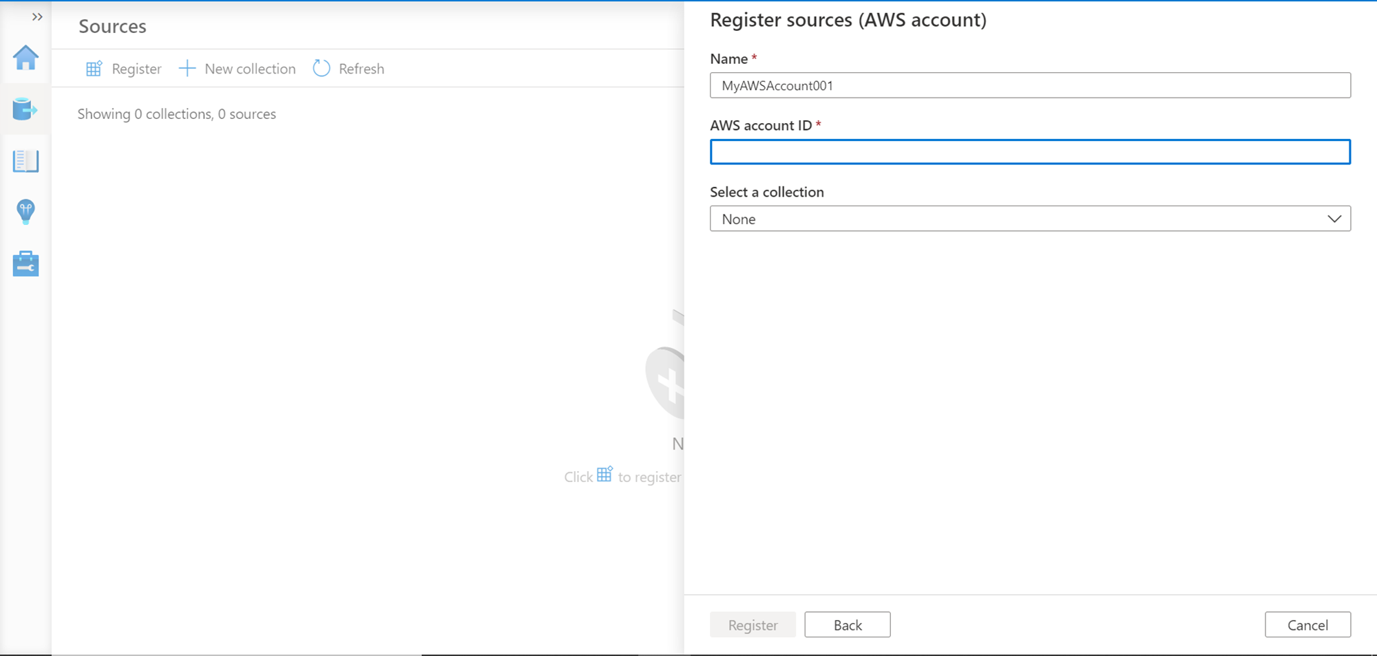Click into the Name input field
This screenshot has width=1377, height=656.
pyautogui.click(x=1030, y=86)
